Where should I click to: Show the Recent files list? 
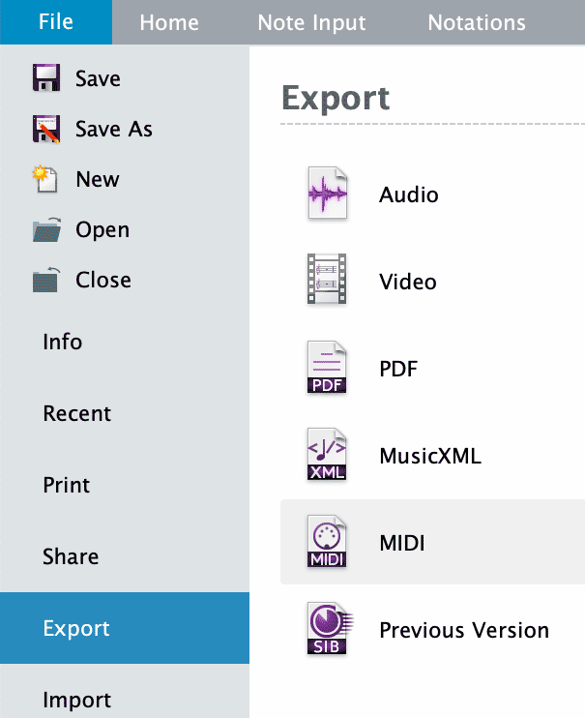click(77, 413)
